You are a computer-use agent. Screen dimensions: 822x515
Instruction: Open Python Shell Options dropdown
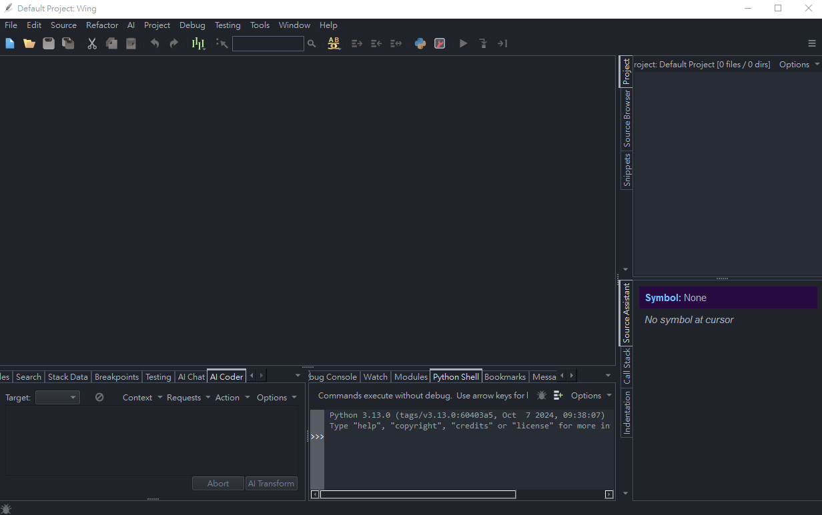pyautogui.click(x=591, y=395)
